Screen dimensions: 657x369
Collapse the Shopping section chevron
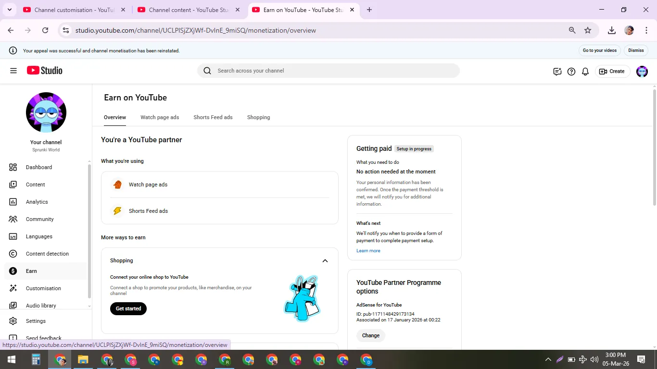pos(325,261)
